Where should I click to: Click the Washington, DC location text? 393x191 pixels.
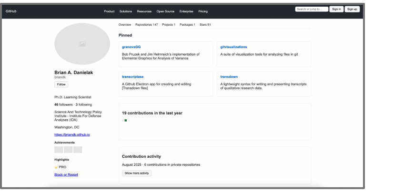coord(67,127)
